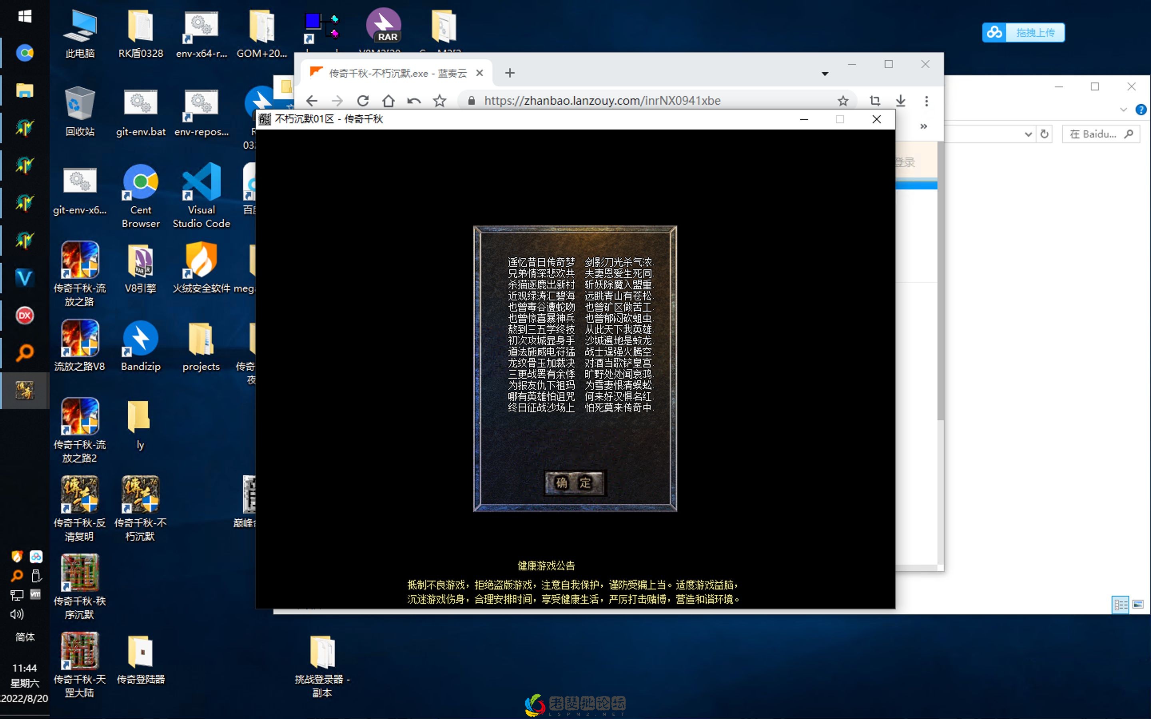Click star icon inside address bar
The width and height of the screenshot is (1151, 719).
coord(843,101)
